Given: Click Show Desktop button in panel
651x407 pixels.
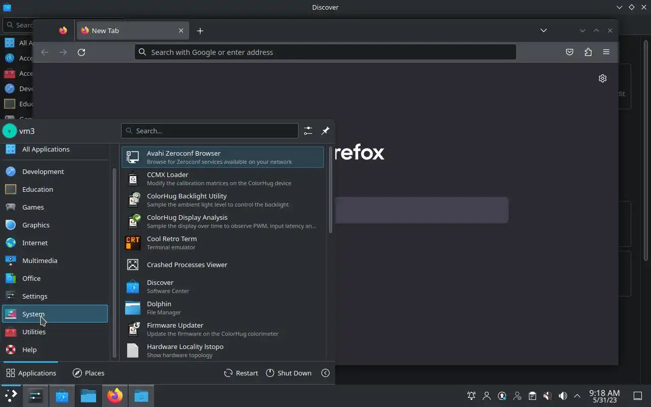Looking at the screenshot, I should [637, 396].
